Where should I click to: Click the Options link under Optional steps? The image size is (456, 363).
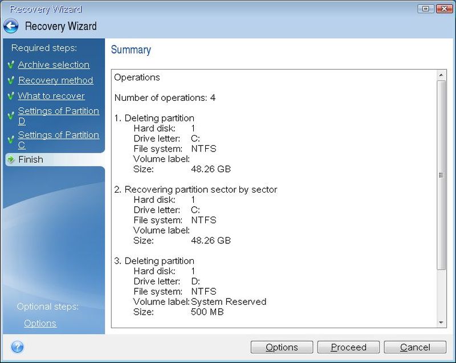(x=40, y=323)
